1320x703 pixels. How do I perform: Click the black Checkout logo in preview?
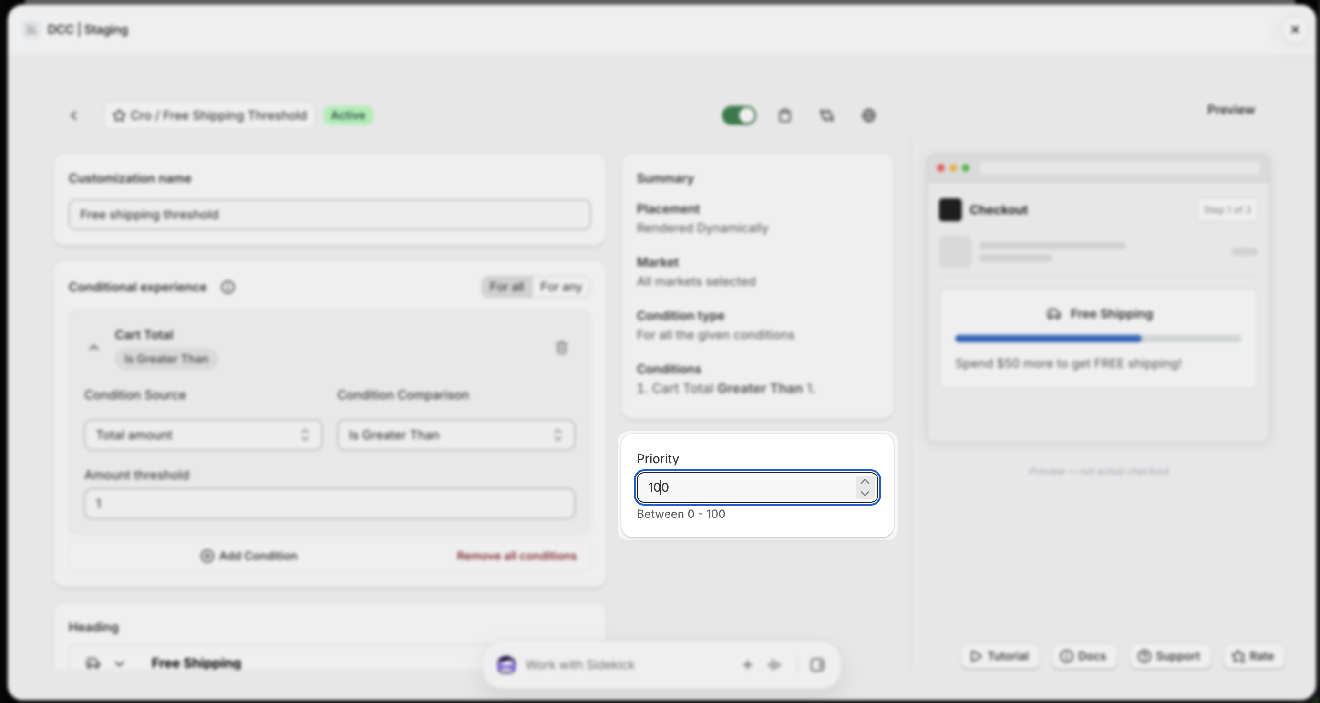coord(950,210)
